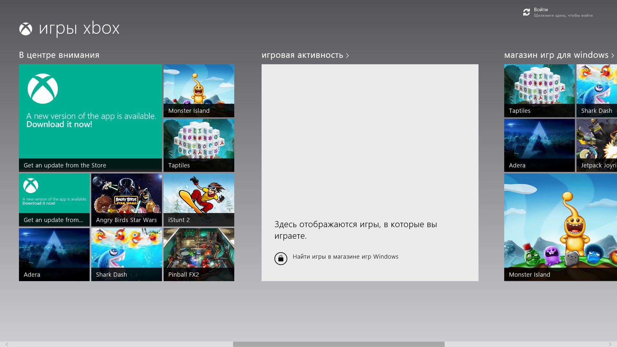617x347 pixels.
Task: Open Angry Birds Star Wars tile
Action: (127, 200)
